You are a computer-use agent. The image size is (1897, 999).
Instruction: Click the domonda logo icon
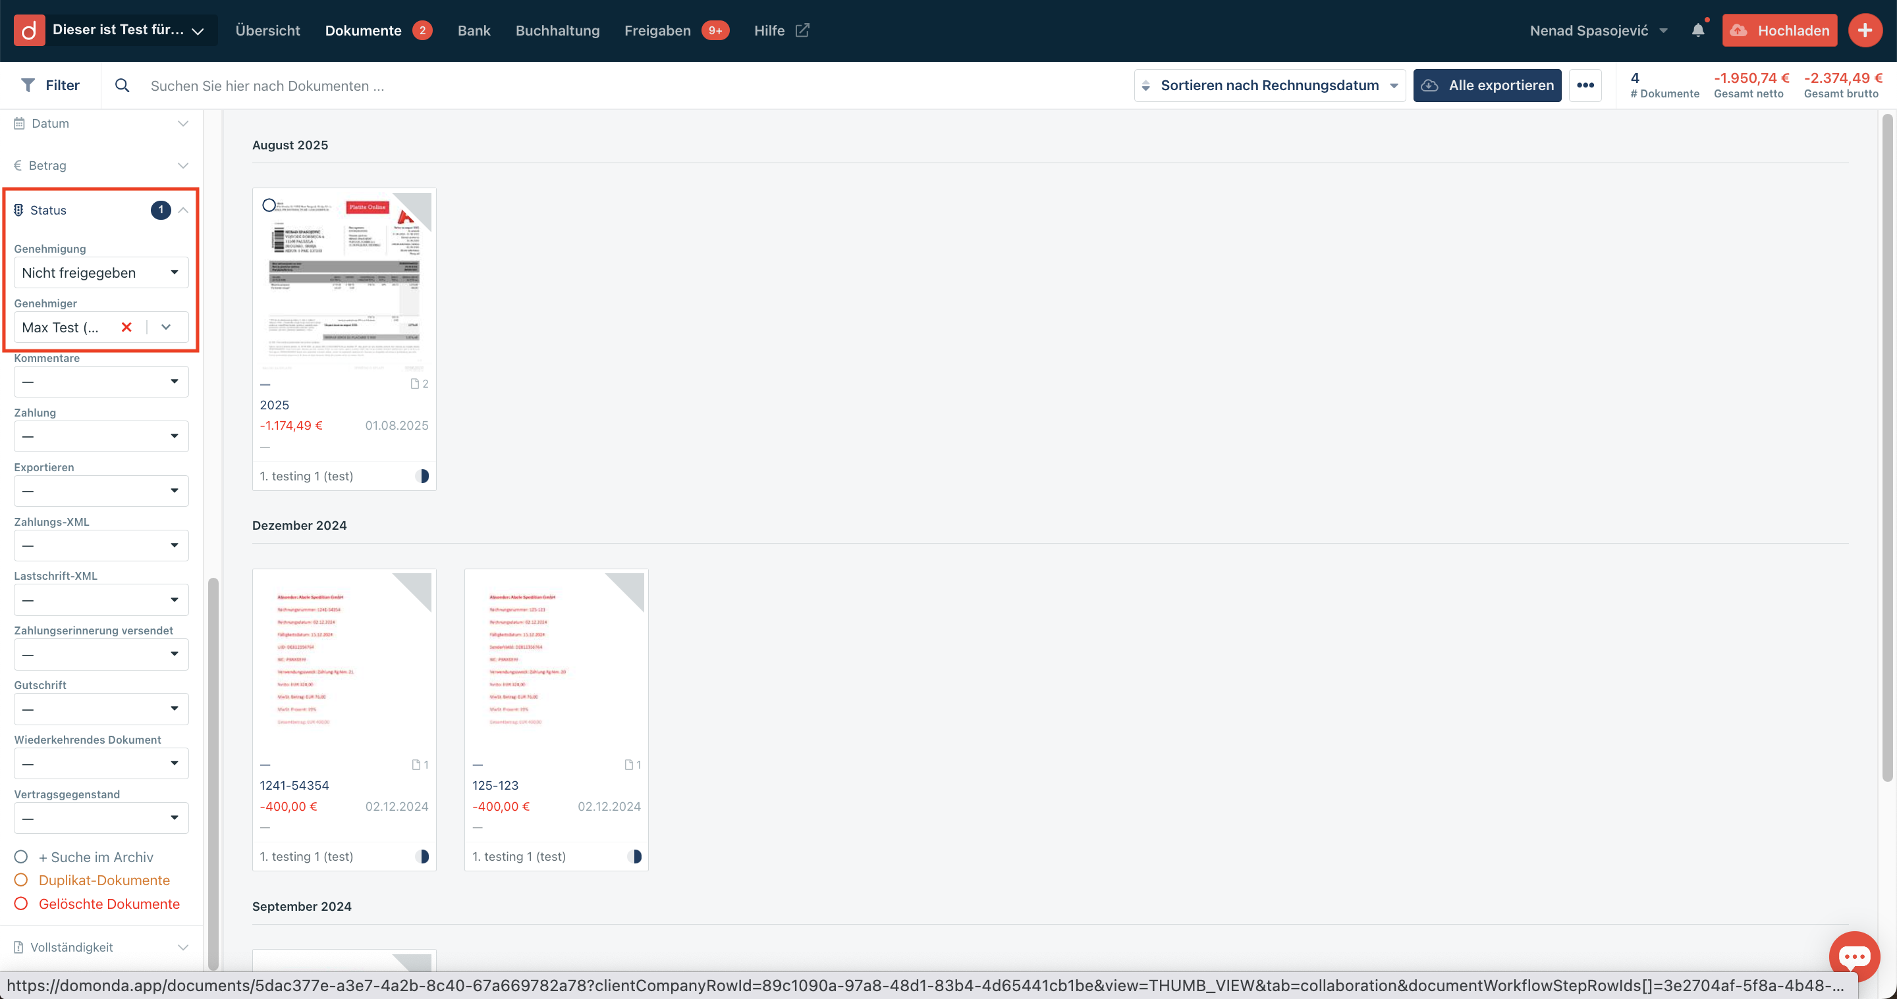point(29,30)
